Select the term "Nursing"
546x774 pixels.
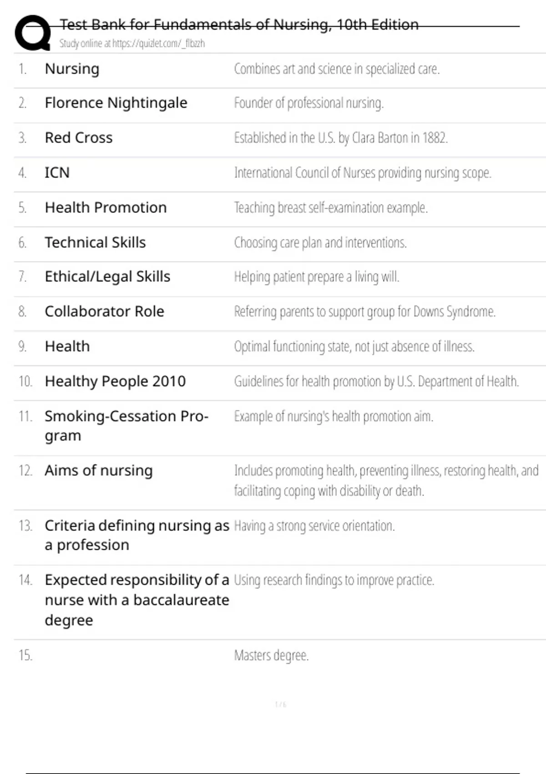(x=72, y=69)
